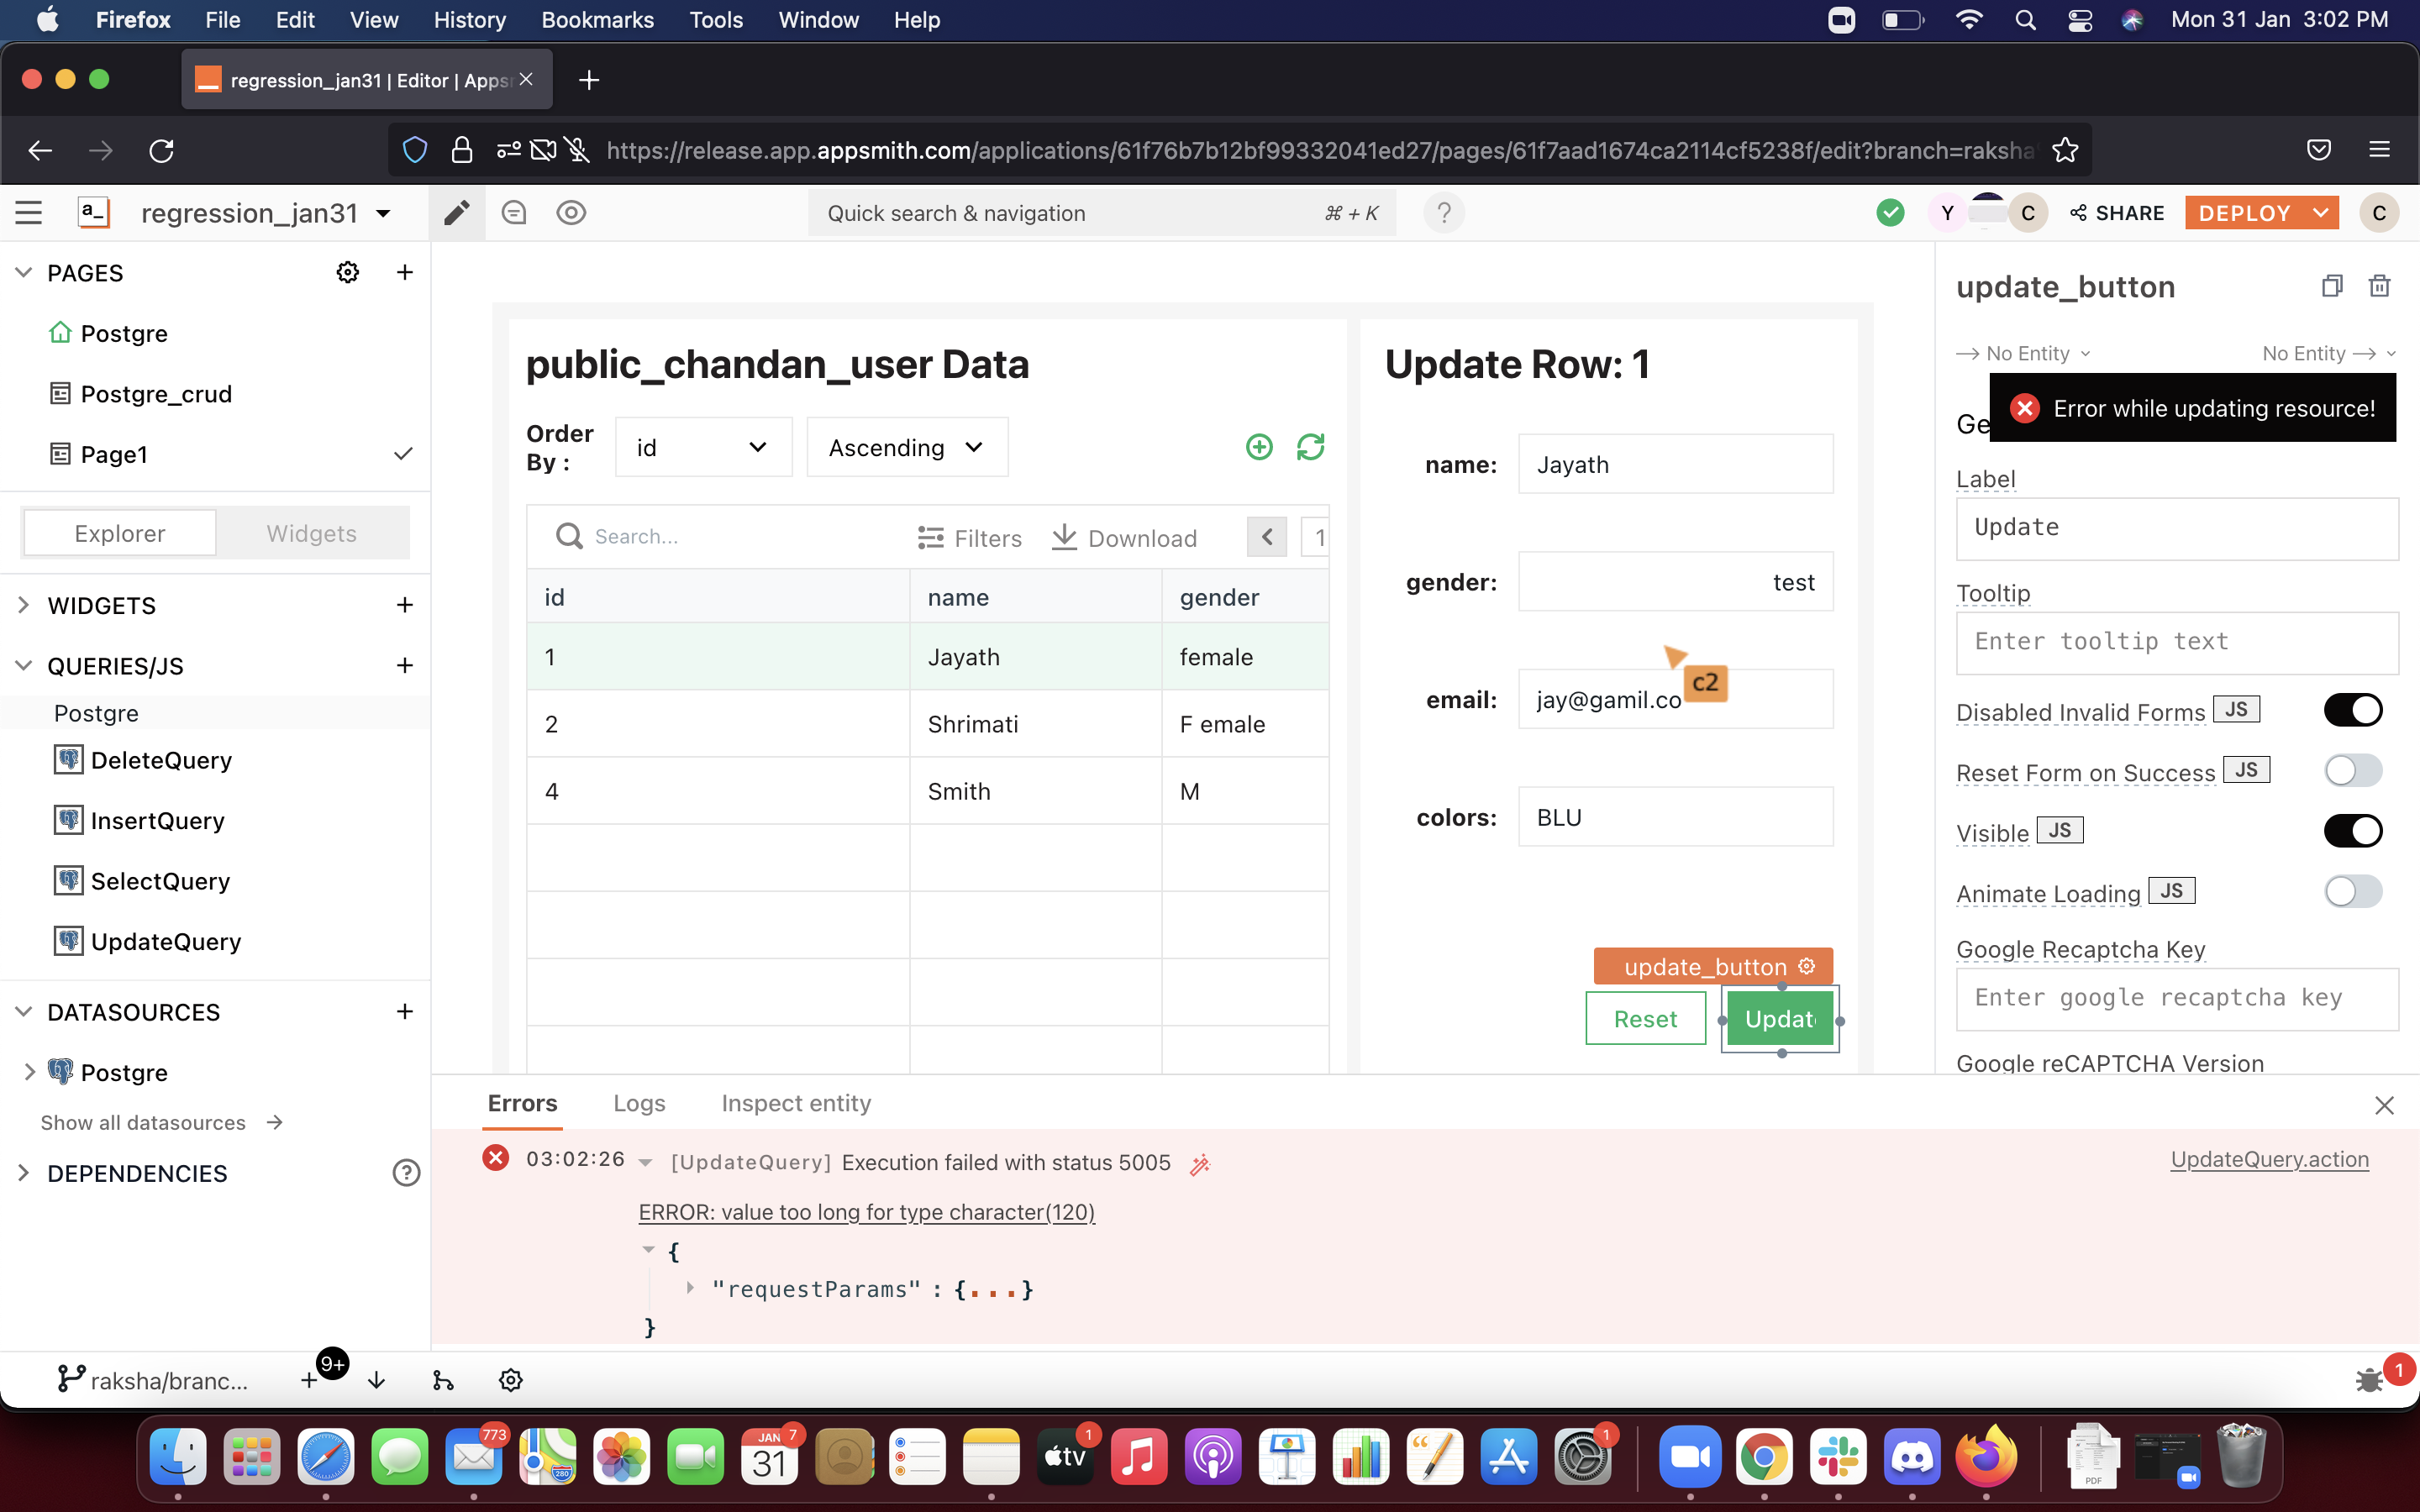This screenshot has height=1512, width=2420.
Task: Open the pages settings gear icon
Action: click(347, 272)
